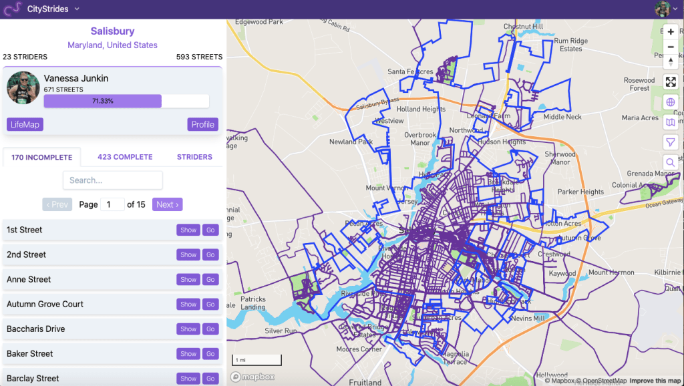Reset map bearing with the compass arrow

[x=671, y=61]
